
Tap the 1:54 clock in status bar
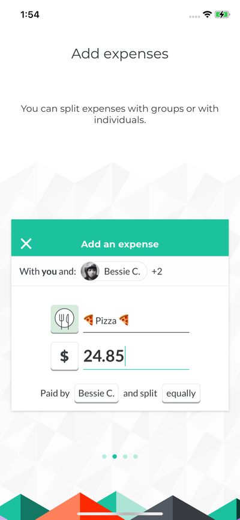(x=30, y=14)
